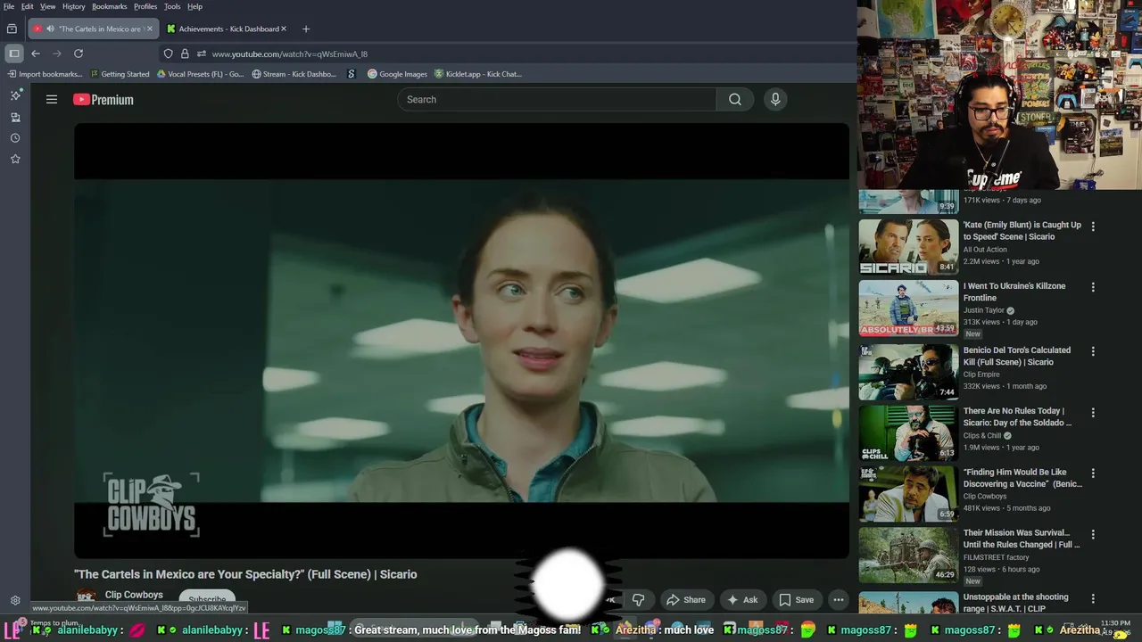This screenshot has height=642, width=1142.
Task: Open options menu for Ukraine's Killzone video
Action: point(1093,287)
